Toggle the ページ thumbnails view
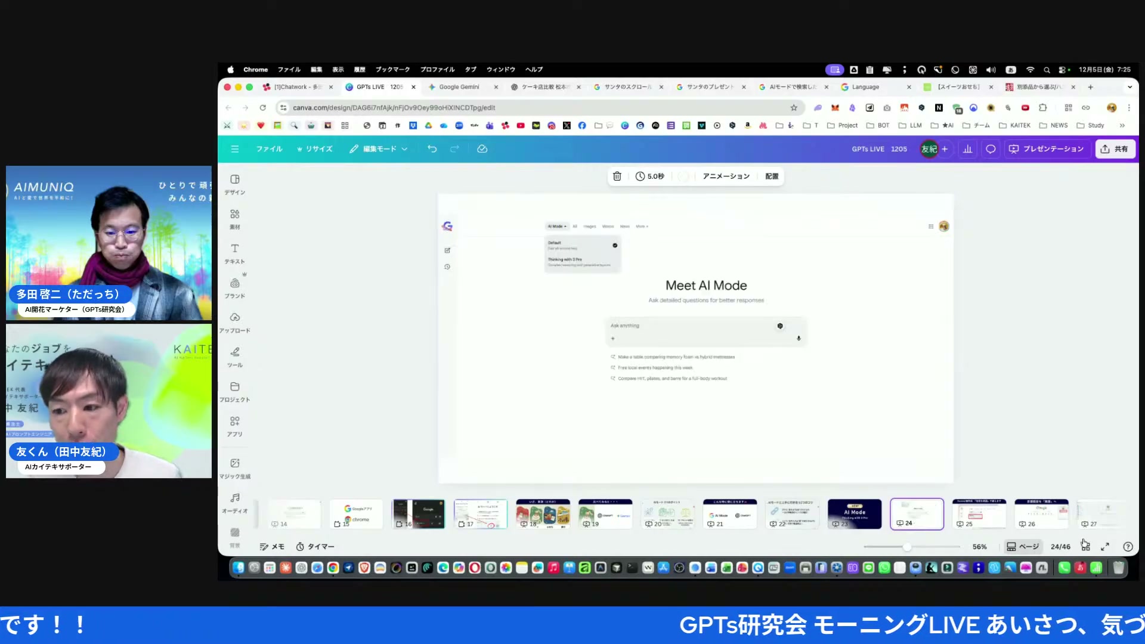Viewport: 1145px width, 644px height. pos(1023,547)
